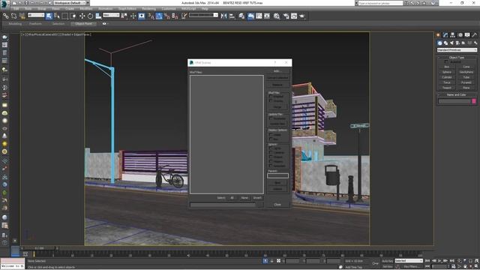The image size is (480, 270).
Task: Switch to Utilities command panel tab
Action: click(x=475, y=35)
